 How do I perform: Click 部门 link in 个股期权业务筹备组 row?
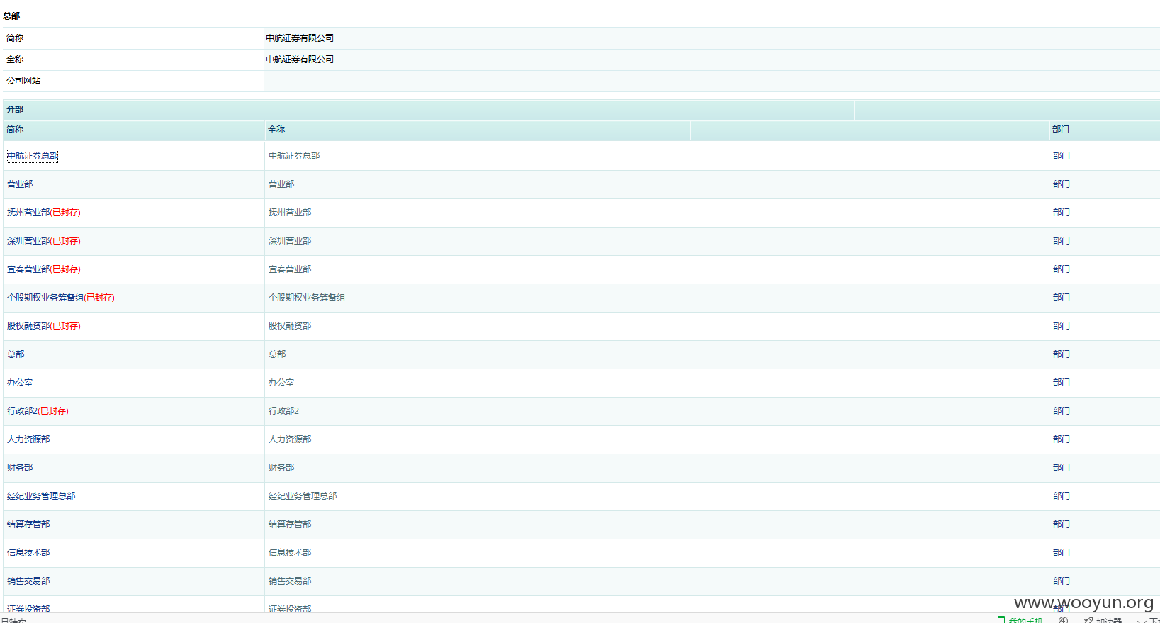click(x=1062, y=298)
